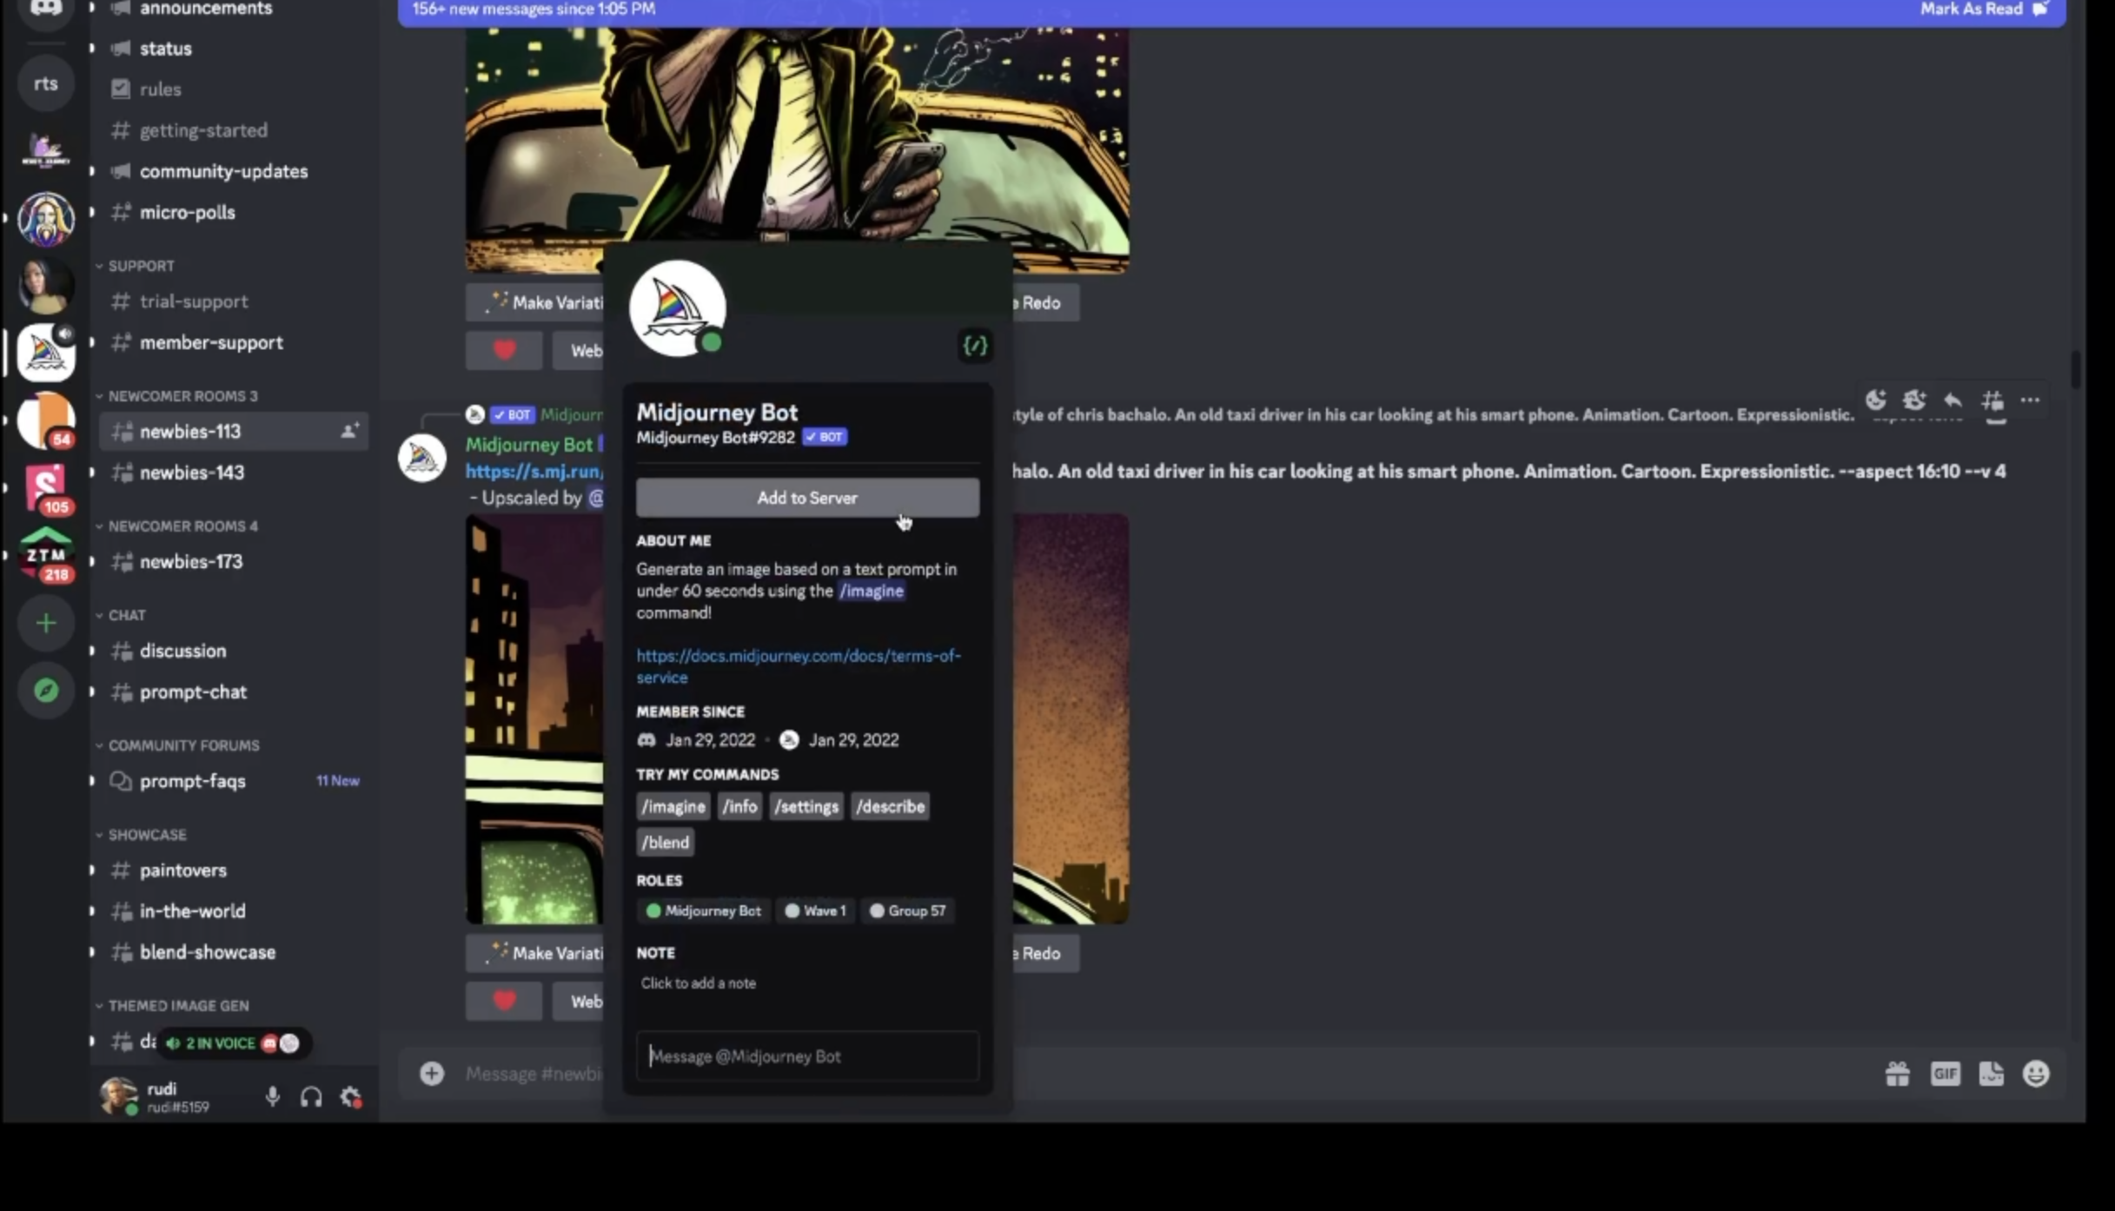2115x1211 pixels.
Task: Collapse the SUPPORT category
Action: point(140,266)
